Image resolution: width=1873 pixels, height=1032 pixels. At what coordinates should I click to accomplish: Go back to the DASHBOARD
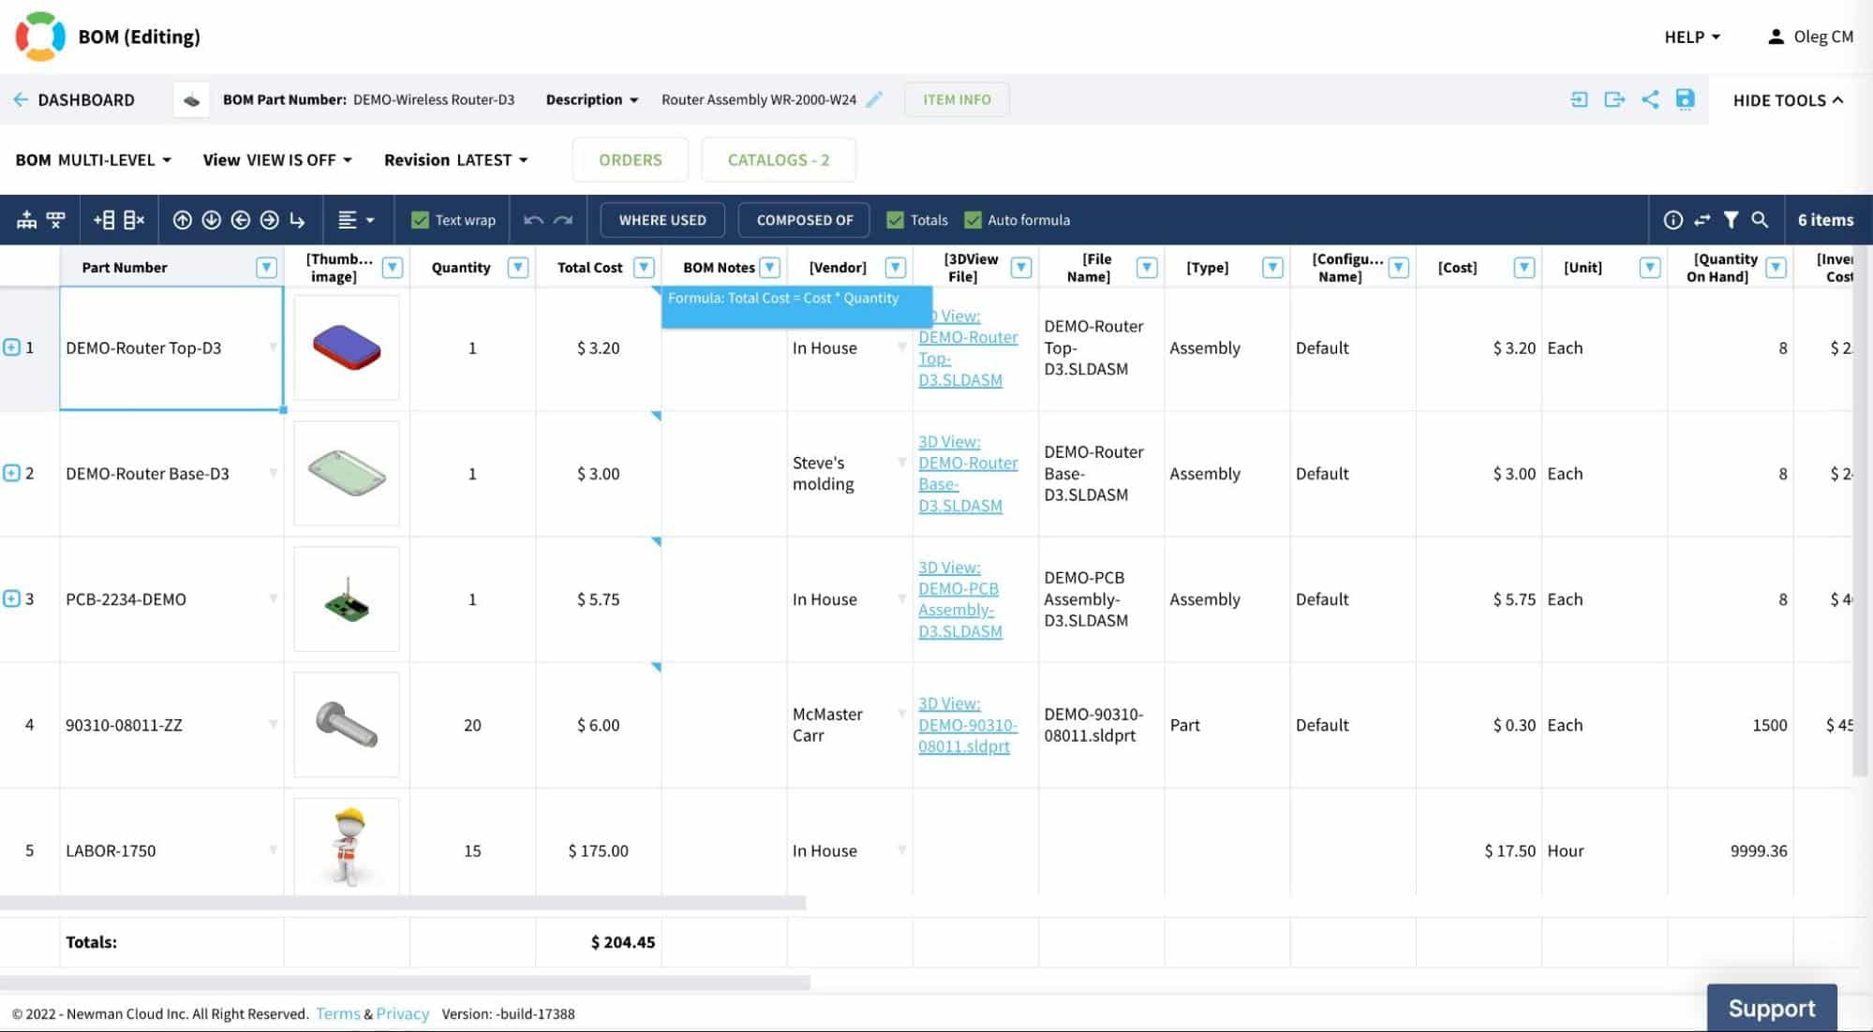pos(74,99)
